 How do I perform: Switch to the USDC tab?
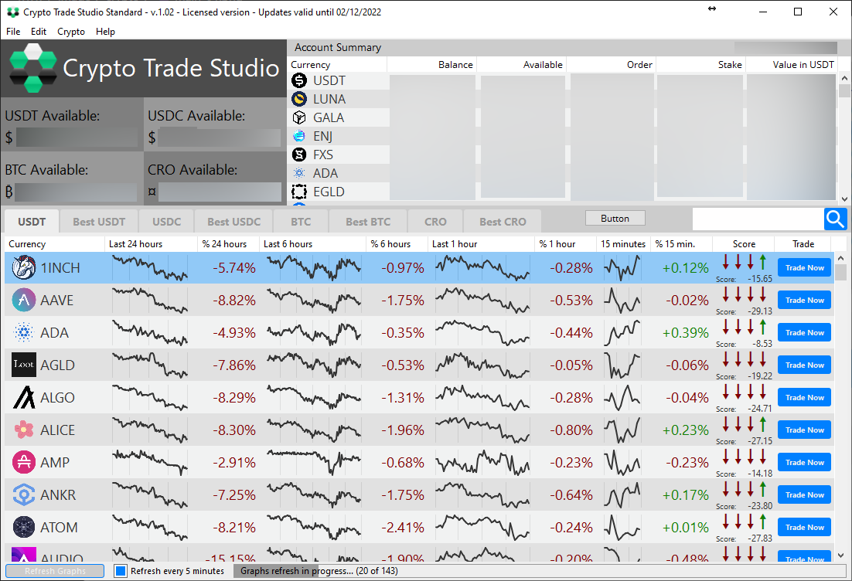(166, 222)
